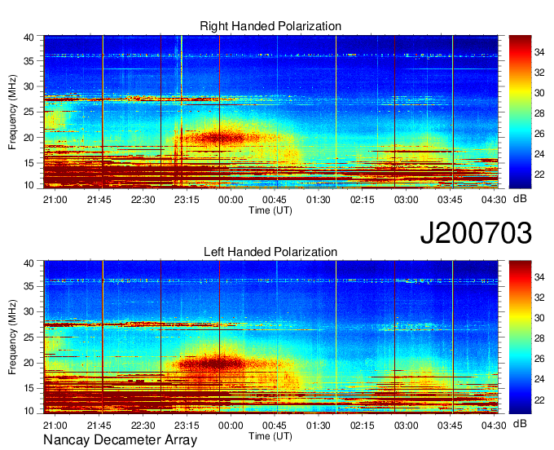The image size is (554, 450).
Task: Click the 01:30 tick label on the top plot
Action: 319,200
